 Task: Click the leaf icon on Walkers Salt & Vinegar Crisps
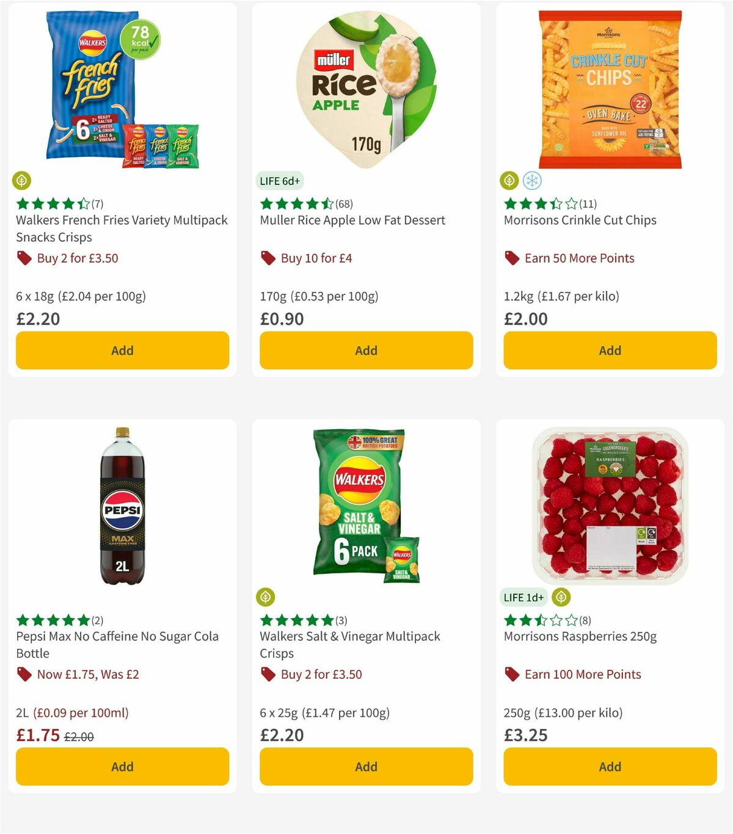coord(267,597)
